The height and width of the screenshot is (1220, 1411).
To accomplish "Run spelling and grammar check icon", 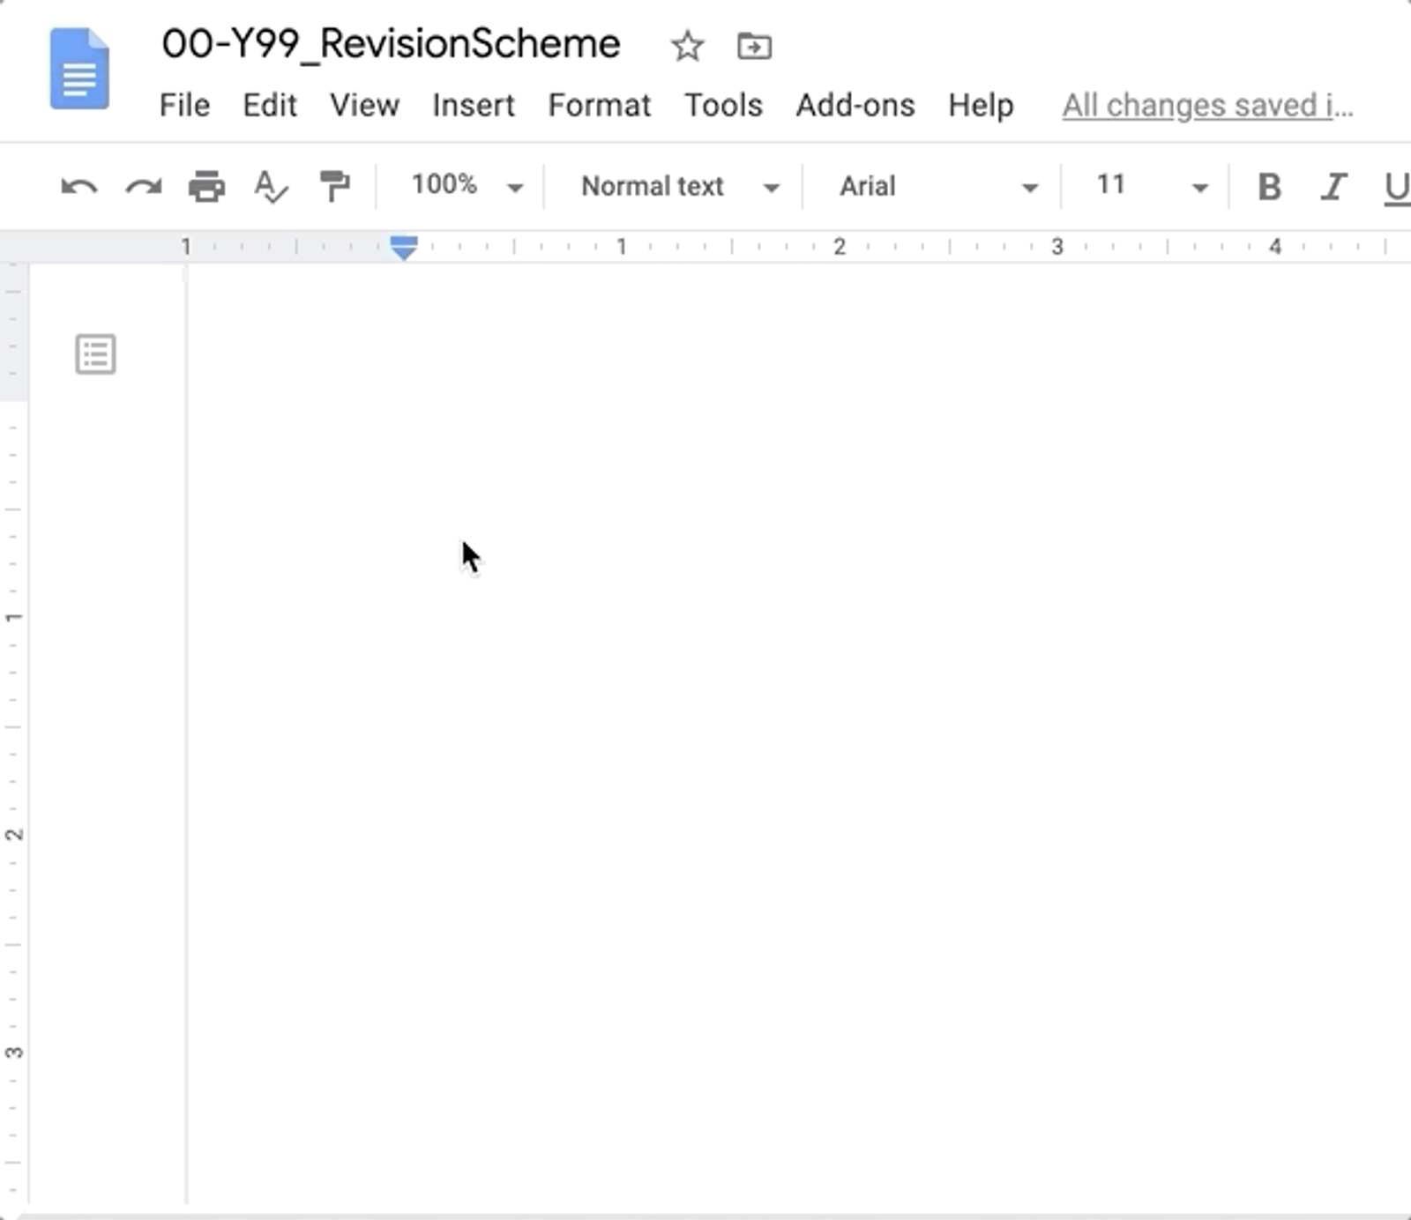I will pyautogui.click(x=270, y=186).
